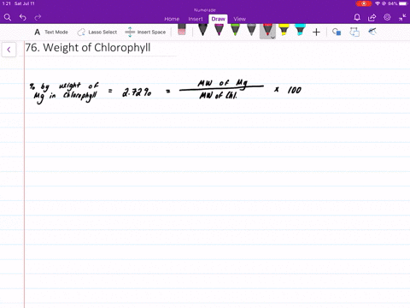410x308 pixels.
Task: Activate Lasso Select
Action: point(97,32)
